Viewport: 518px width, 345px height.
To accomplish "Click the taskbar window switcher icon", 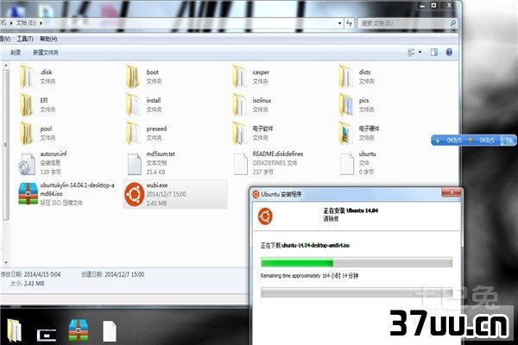I will coord(47,335).
